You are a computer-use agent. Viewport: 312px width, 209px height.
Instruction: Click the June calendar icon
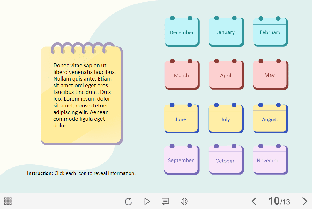click(181, 119)
